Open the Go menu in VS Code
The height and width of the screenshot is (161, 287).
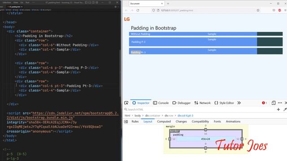click(x=22, y=3)
